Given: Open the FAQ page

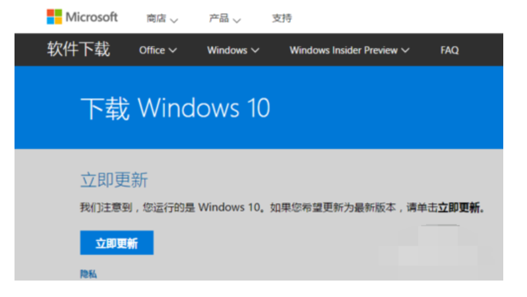Looking at the screenshot, I should (449, 50).
